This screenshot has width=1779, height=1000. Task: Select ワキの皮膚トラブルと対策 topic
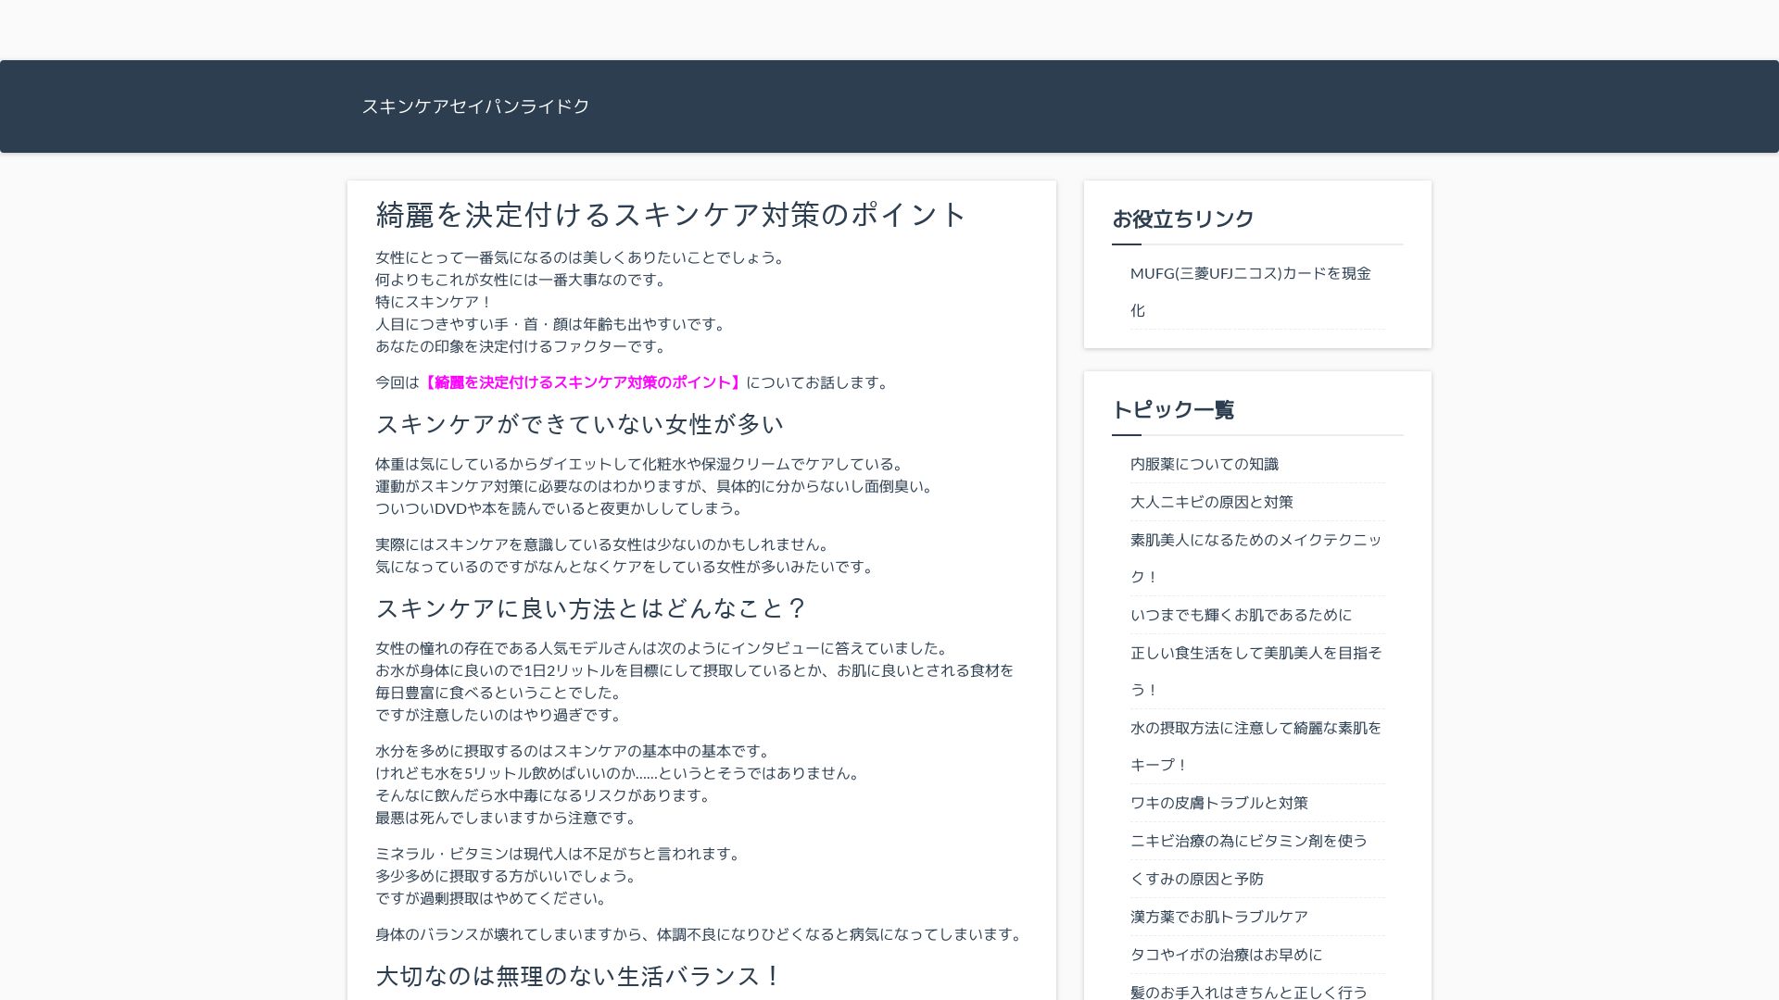1218,803
